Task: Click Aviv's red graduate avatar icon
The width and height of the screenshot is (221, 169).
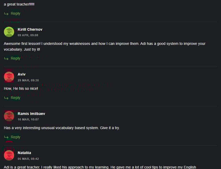Action: click(9, 77)
